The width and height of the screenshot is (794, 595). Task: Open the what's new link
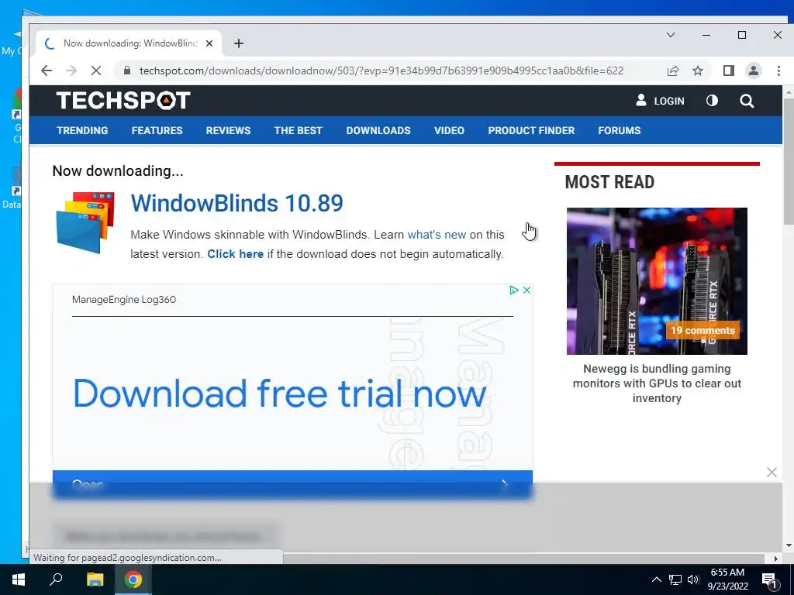pyautogui.click(x=437, y=235)
